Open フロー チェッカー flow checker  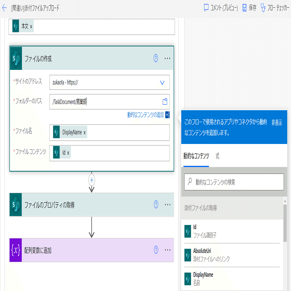[275, 8]
